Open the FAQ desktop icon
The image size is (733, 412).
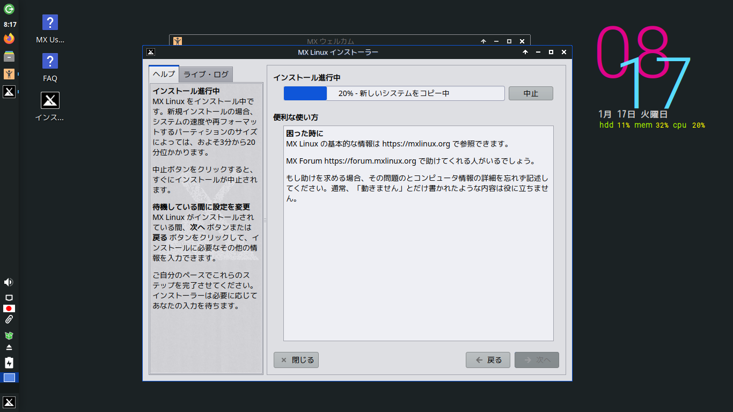(x=50, y=68)
